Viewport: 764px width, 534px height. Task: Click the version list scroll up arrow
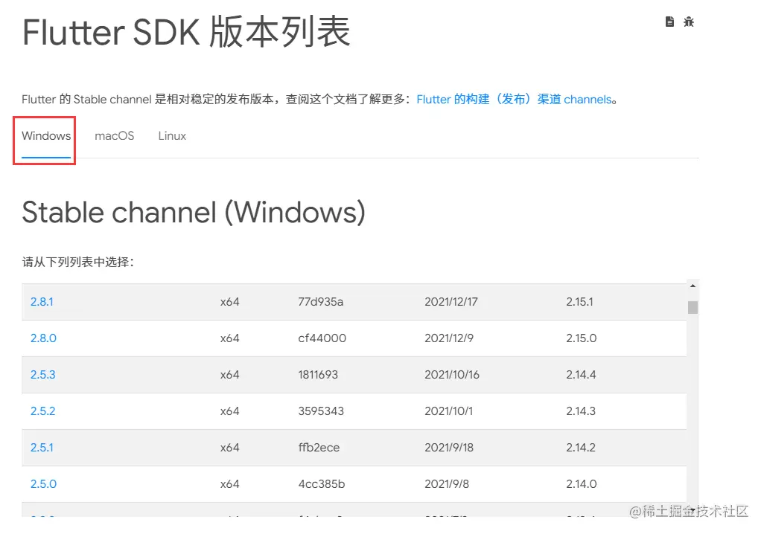click(x=693, y=286)
